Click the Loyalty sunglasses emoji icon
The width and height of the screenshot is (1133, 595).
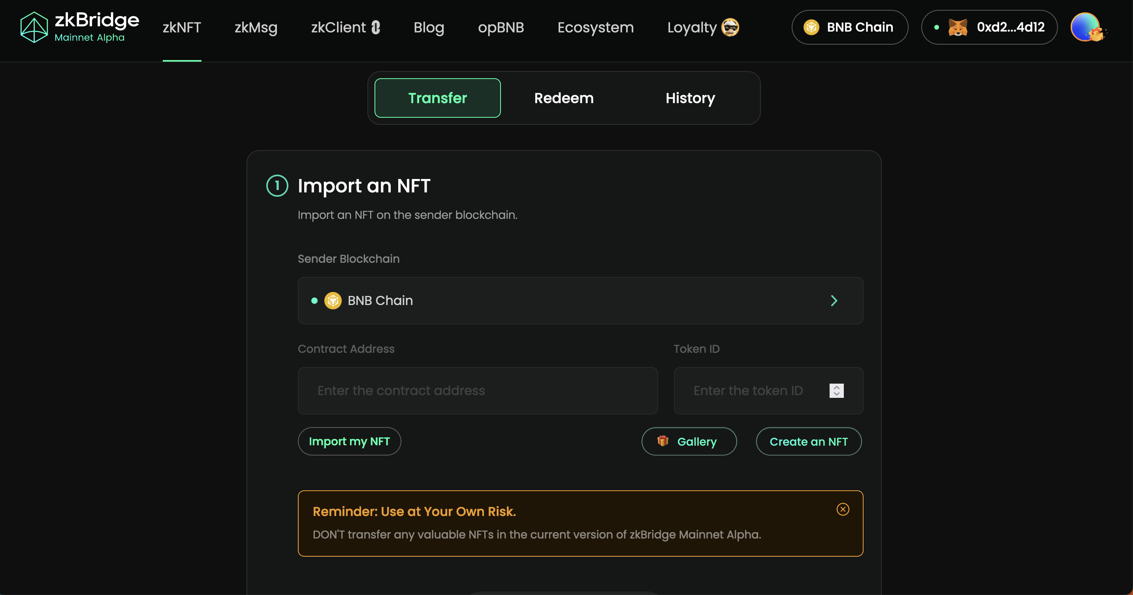(x=730, y=27)
